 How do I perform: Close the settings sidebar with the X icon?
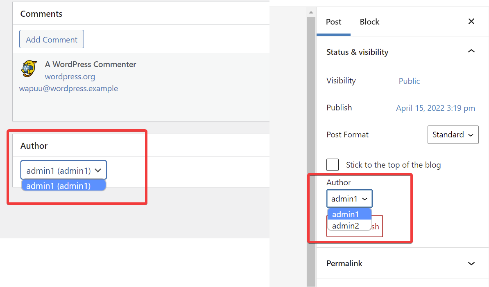471,22
